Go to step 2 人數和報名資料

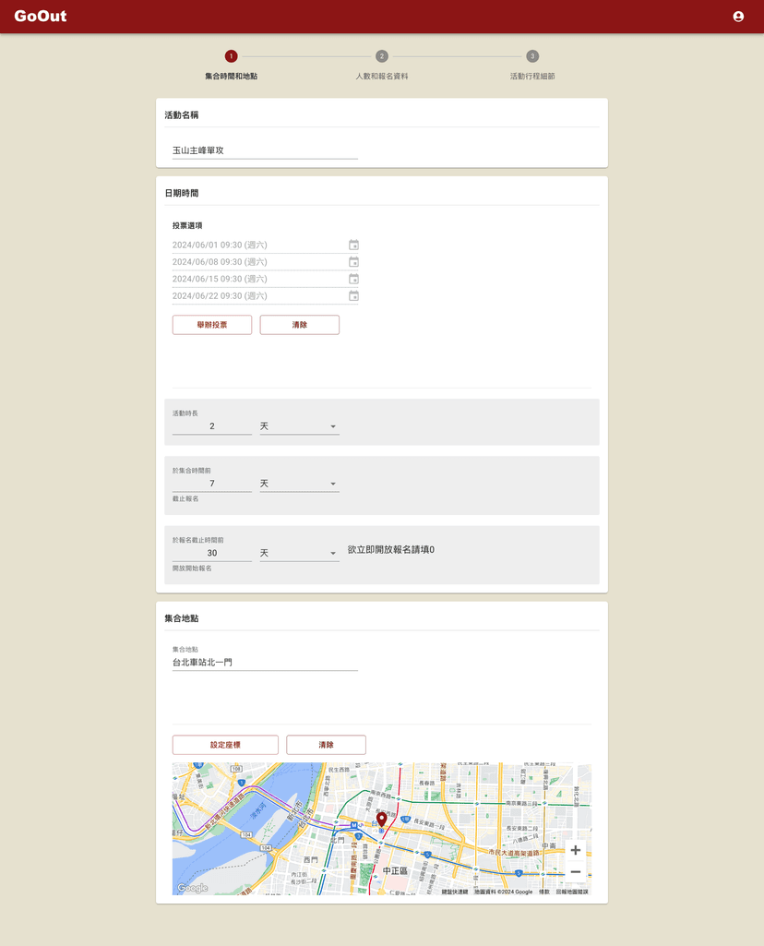coord(382,57)
